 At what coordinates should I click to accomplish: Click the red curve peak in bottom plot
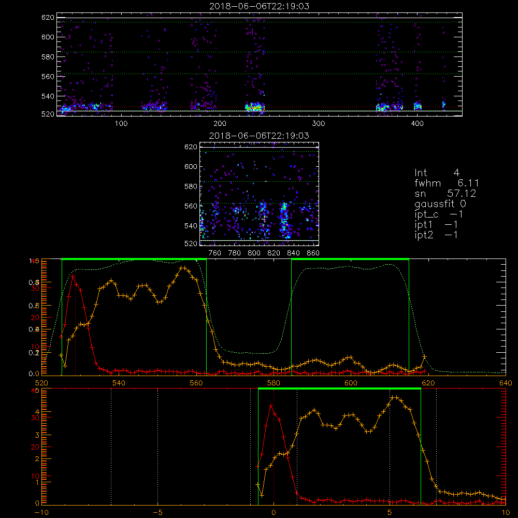coord(271,406)
